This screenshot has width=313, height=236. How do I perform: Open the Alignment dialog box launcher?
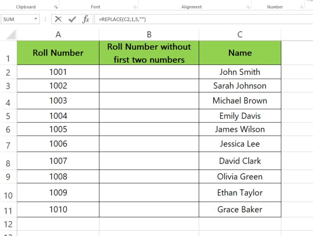pyautogui.click(x=248, y=6)
